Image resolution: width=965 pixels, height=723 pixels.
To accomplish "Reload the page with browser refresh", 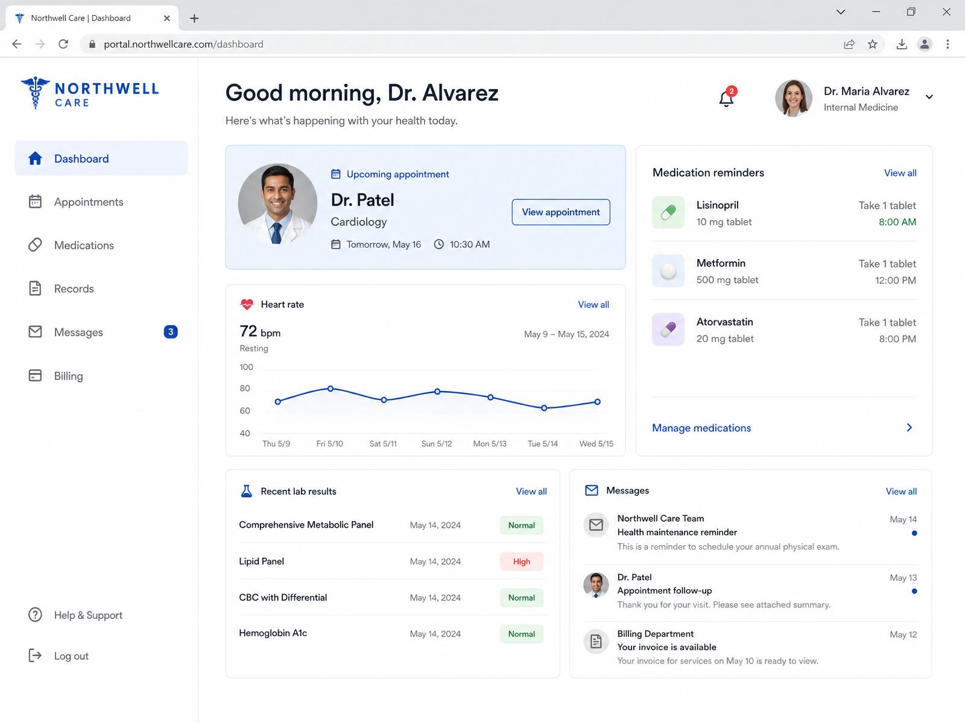I will click(x=63, y=44).
